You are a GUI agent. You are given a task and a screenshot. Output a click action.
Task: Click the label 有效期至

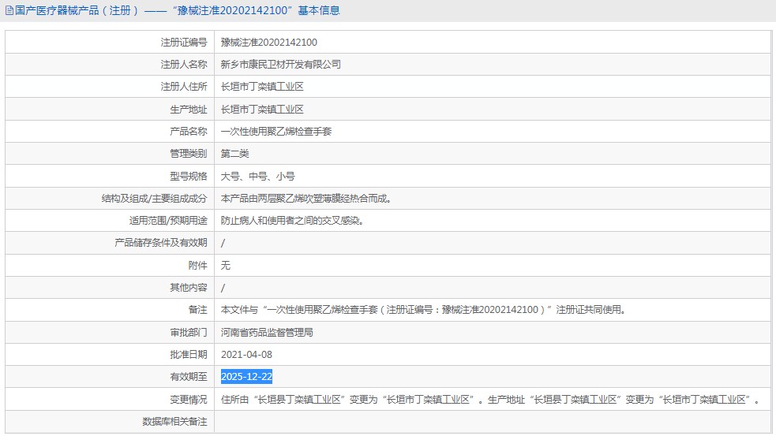(189, 377)
